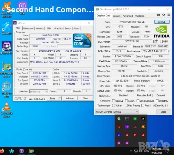This screenshot has width=174, height=155.
Task: Toggle the DirectML checkbox
Action: point(157,101)
